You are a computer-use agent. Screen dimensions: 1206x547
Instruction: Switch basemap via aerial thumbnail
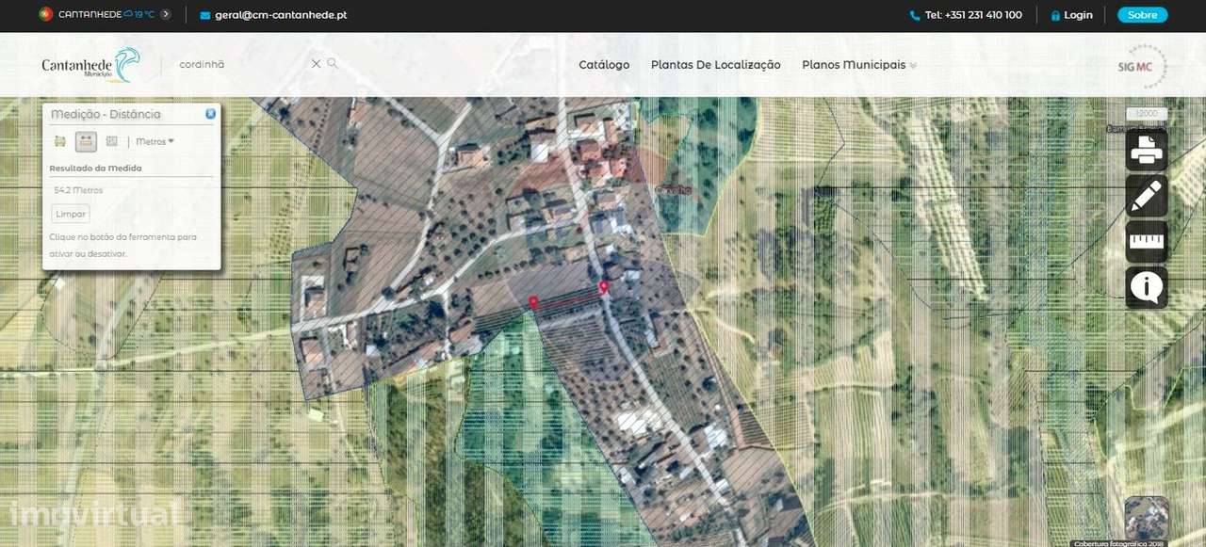1147,518
